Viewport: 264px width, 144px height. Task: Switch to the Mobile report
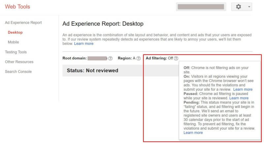(x=14, y=42)
